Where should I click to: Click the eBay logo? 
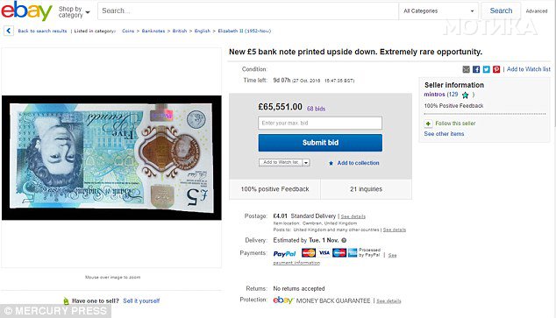(27, 11)
